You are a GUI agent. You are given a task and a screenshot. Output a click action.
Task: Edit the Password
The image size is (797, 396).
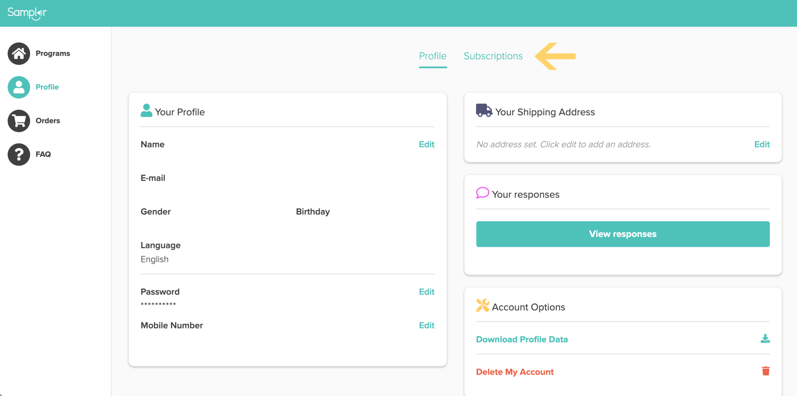(427, 292)
